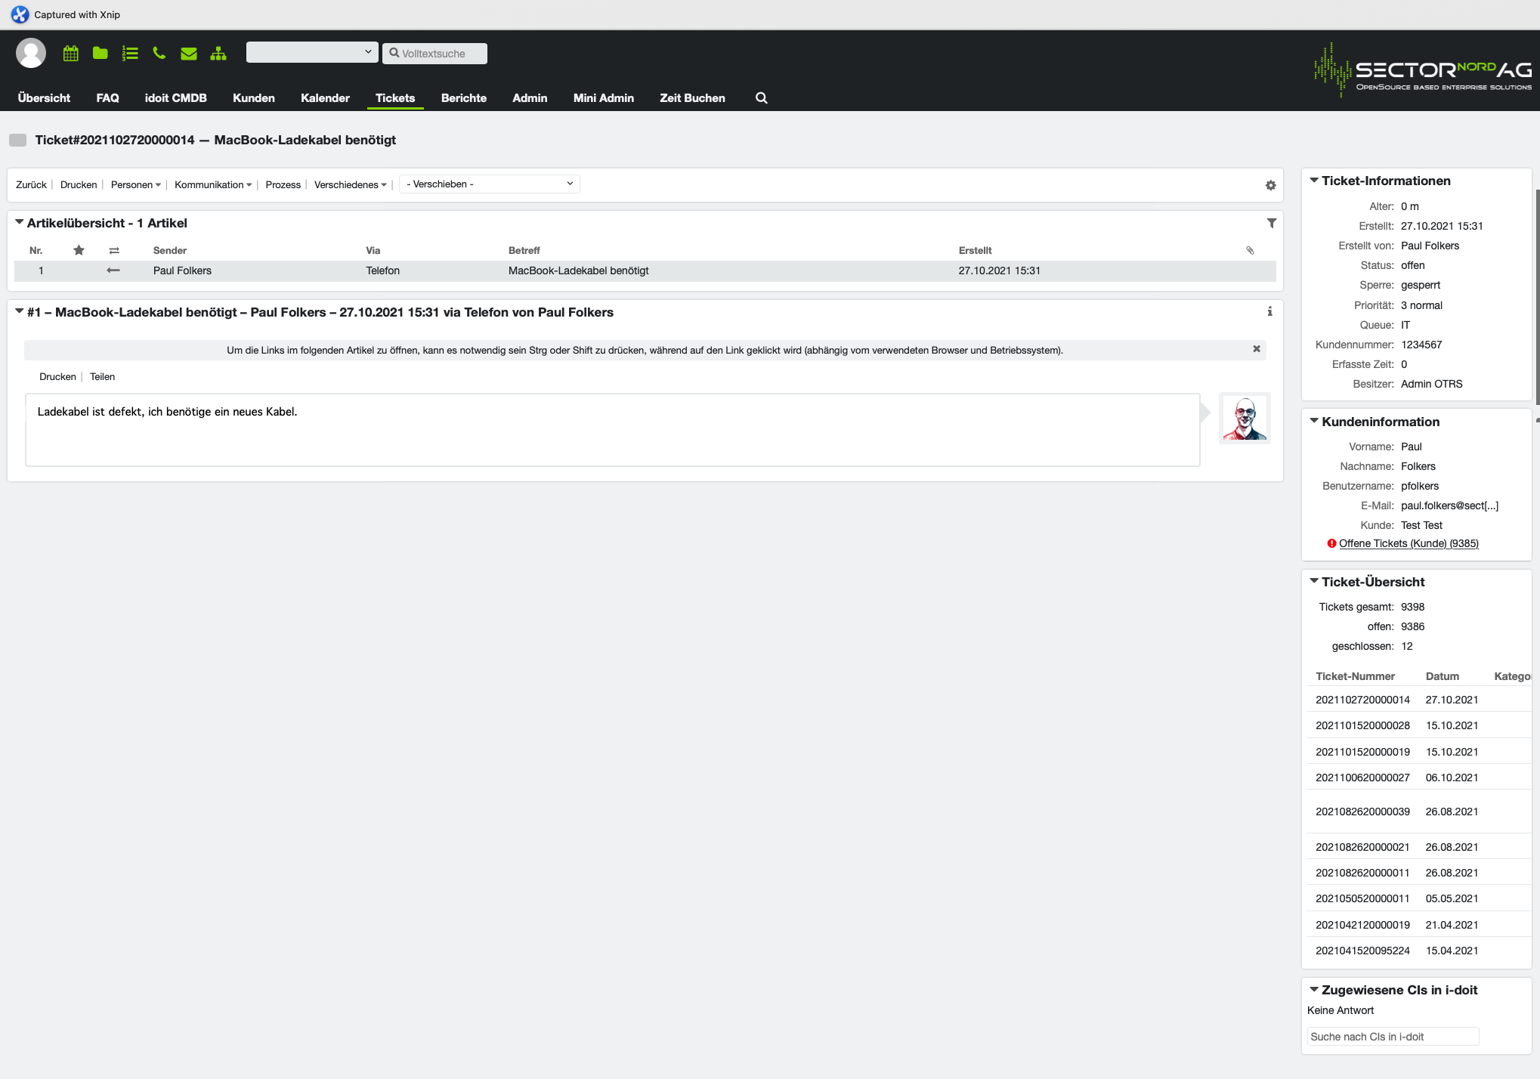Focus the Volltextsuche search field

434,54
